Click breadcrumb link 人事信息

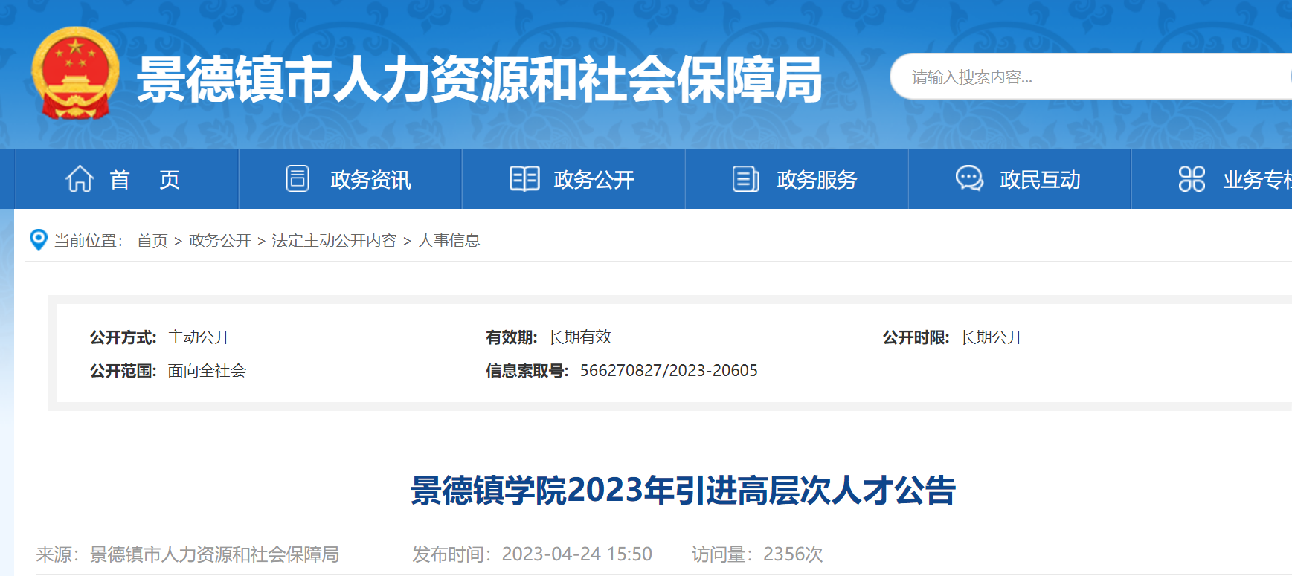449,241
